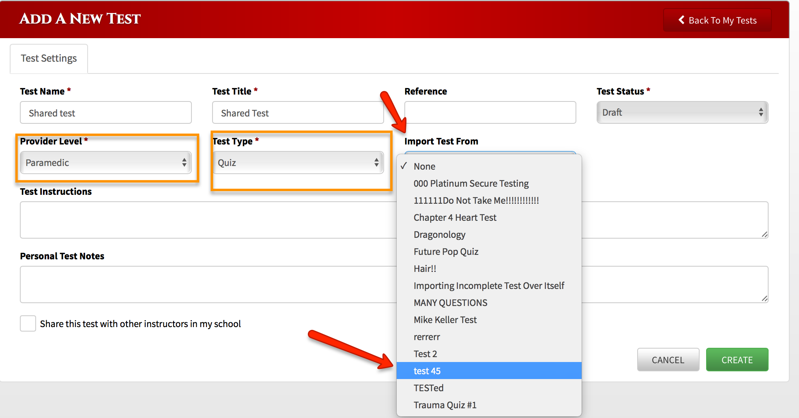799x418 pixels.
Task: Click the Back To My Tests button
Action: (717, 20)
